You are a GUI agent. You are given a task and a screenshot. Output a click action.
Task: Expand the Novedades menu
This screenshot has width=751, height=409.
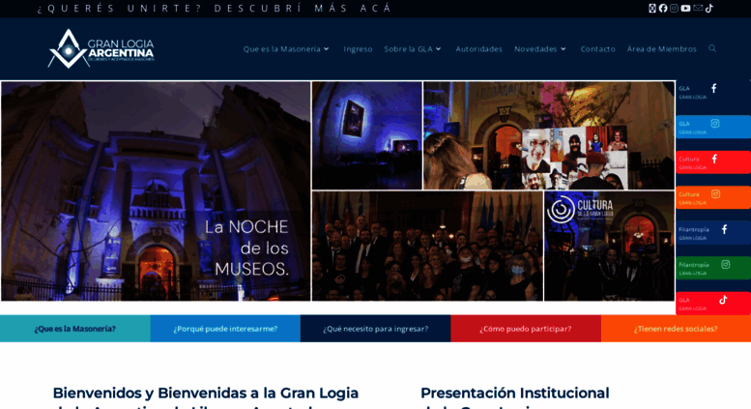tap(539, 49)
